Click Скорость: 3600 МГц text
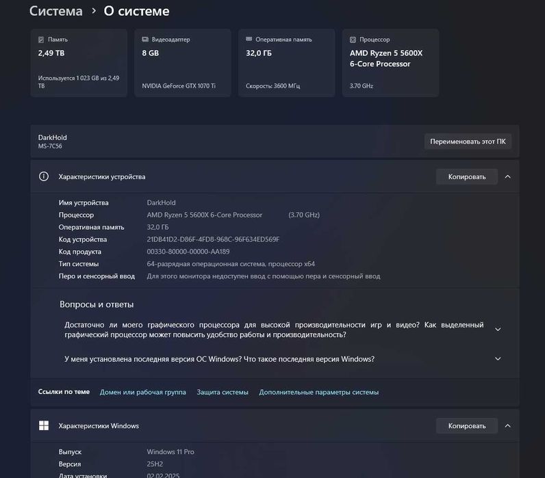Screen dimensions: 545x478 point(273,85)
